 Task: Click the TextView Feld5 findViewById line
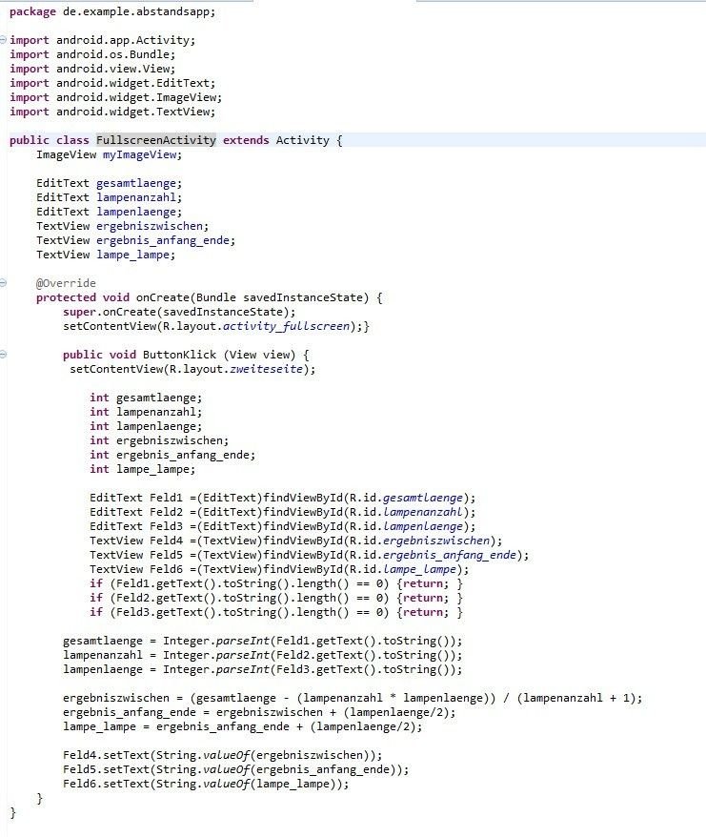pos(310,555)
